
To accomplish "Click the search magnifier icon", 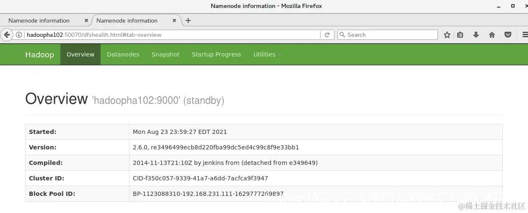I will click(x=342, y=35).
